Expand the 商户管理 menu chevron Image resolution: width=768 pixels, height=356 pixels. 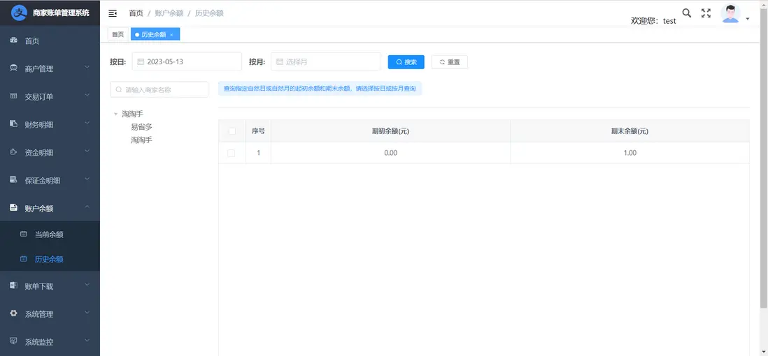87,67
